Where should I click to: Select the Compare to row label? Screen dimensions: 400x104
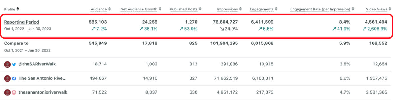coord(16,43)
